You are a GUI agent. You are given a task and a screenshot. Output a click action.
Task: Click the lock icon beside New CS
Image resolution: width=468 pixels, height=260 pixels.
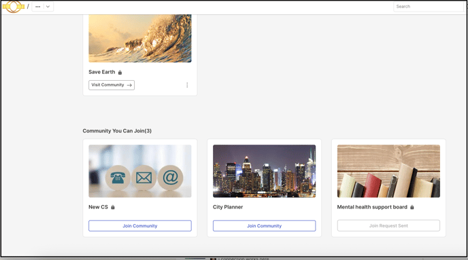pyautogui.click(x=113, y=207)
